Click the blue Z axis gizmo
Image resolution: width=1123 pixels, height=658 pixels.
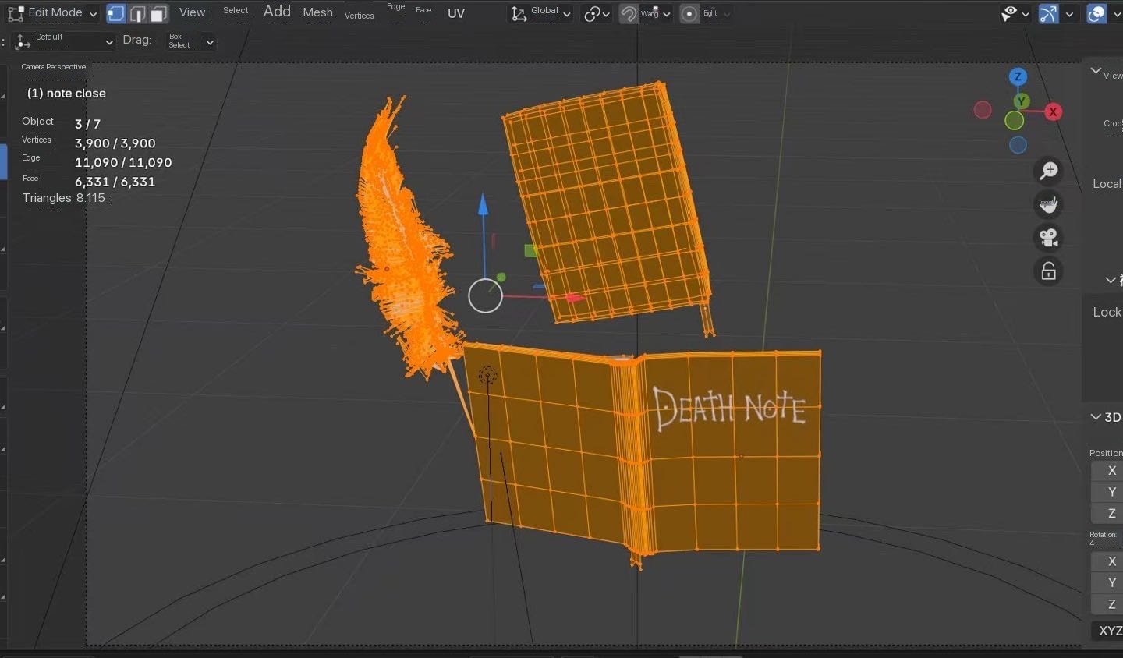[x=1018, y=76]
